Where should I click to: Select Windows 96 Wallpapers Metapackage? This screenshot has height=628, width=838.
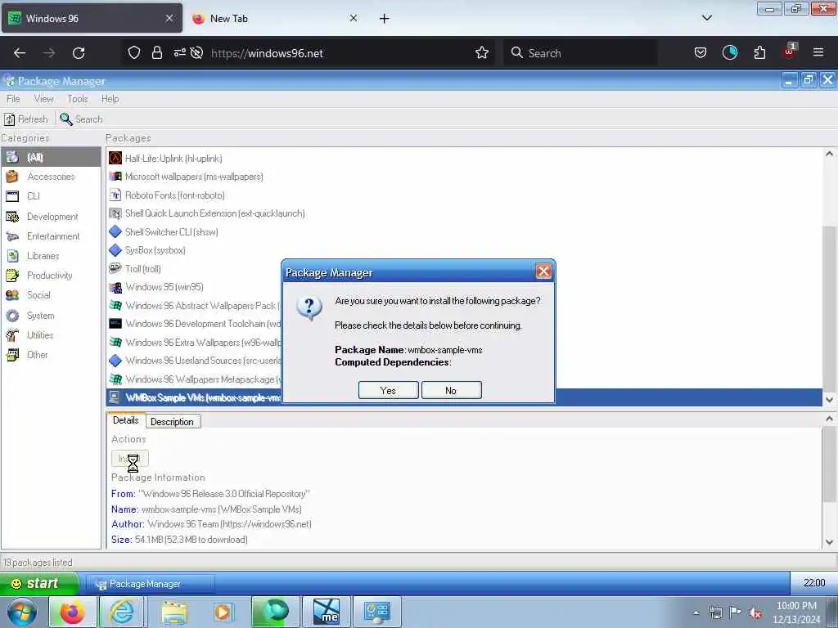pos(195,379)
